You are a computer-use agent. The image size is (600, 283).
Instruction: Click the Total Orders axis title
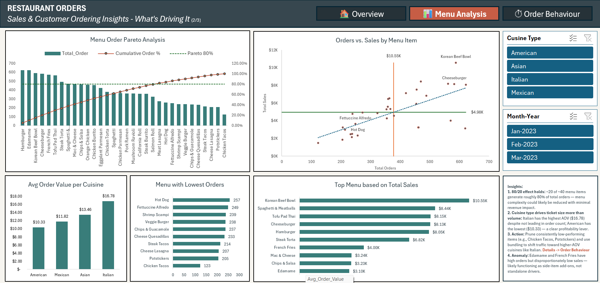pyautogui.click(x=385, y=168)
